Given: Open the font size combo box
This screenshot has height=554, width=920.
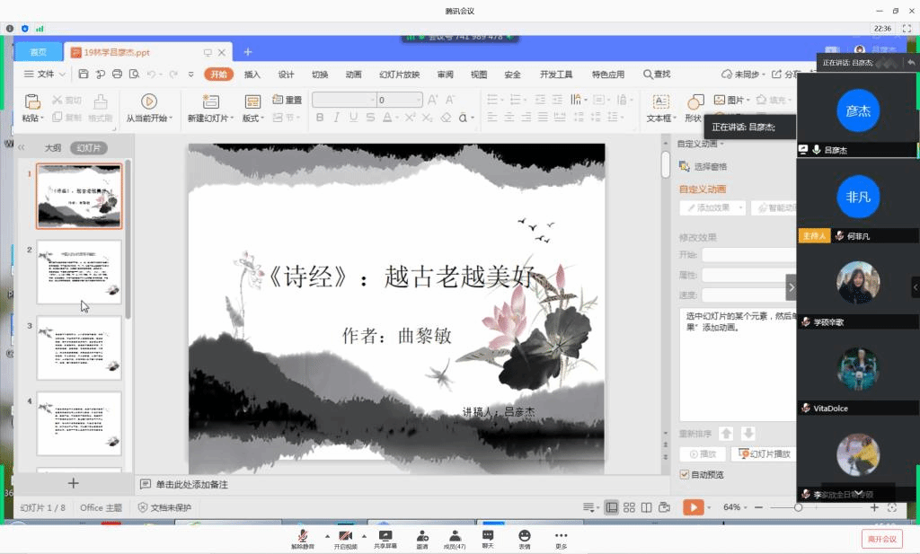Looking at the screenshot, I should point(399,101).
